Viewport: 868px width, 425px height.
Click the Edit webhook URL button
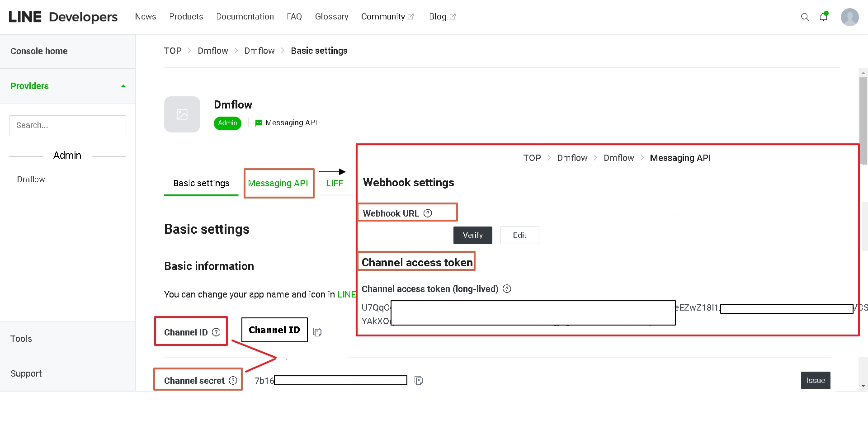point(519,235)
